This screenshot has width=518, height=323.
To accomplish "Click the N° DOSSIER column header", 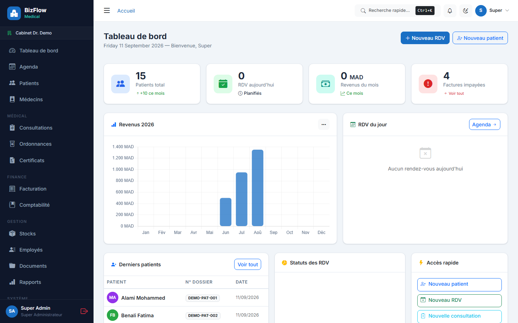I will click(x=199, y=282).
